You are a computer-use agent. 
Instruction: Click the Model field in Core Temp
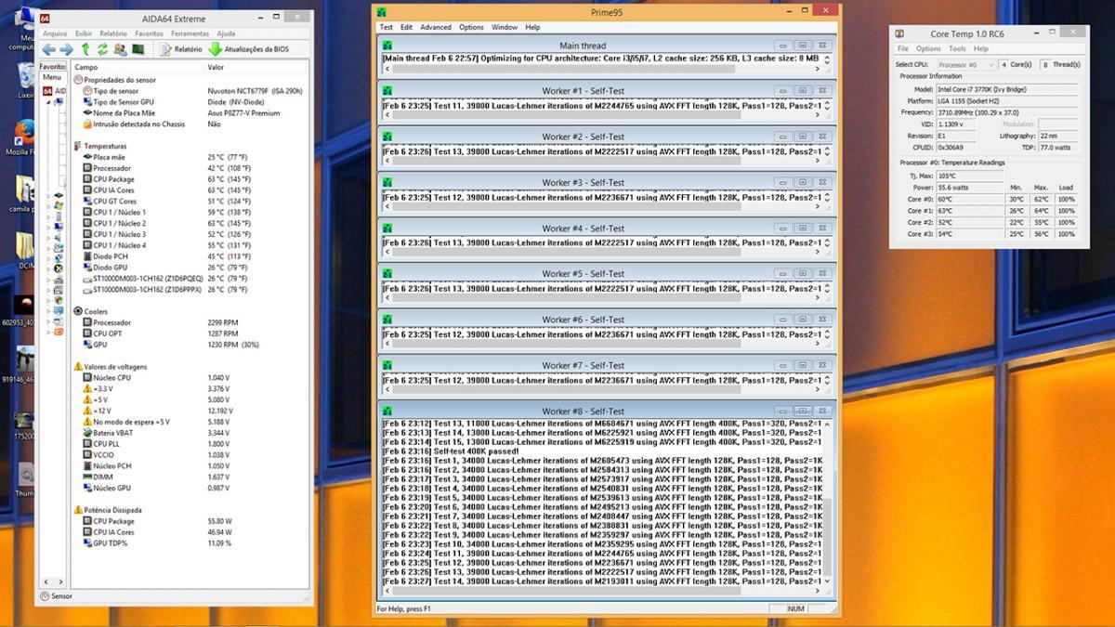coord(1008,89)
